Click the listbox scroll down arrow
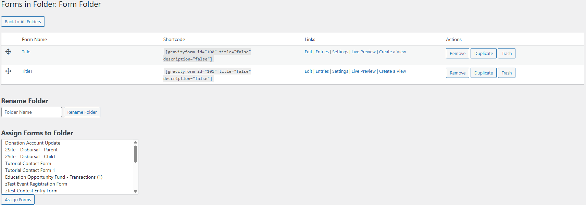Image resolution: width=586 pixels, height=205 pixels. point(136,191)
